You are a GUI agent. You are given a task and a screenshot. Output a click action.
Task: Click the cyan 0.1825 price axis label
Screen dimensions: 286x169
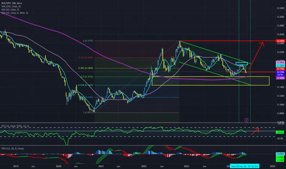(x=280, y=65)
